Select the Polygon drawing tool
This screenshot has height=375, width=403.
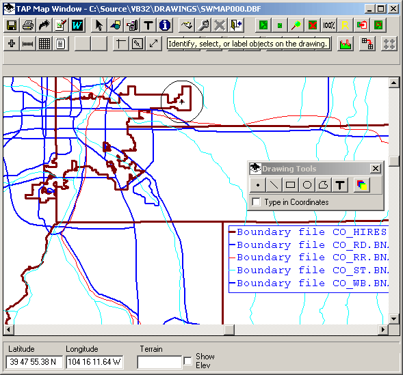324,185
